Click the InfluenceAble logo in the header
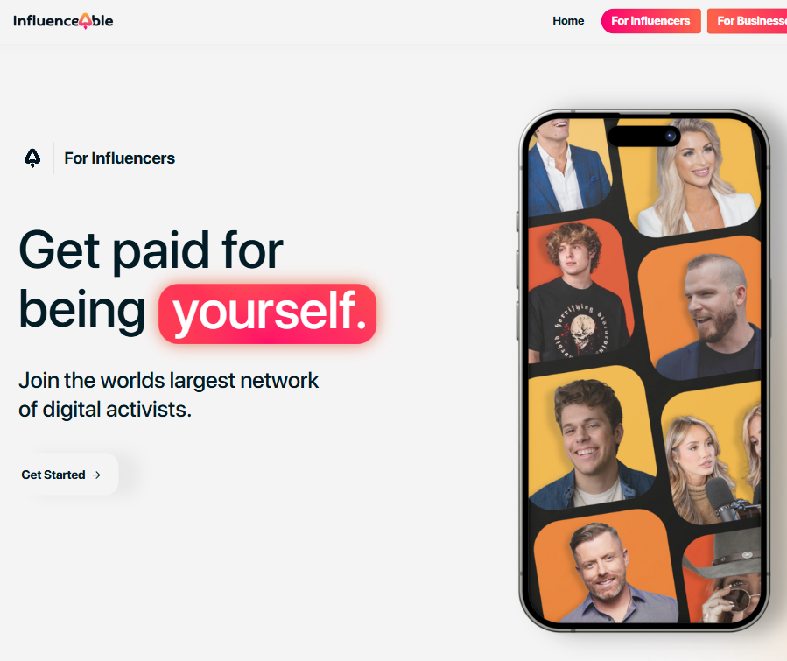This screenshot has height=661, width=787. pos(63,21)
